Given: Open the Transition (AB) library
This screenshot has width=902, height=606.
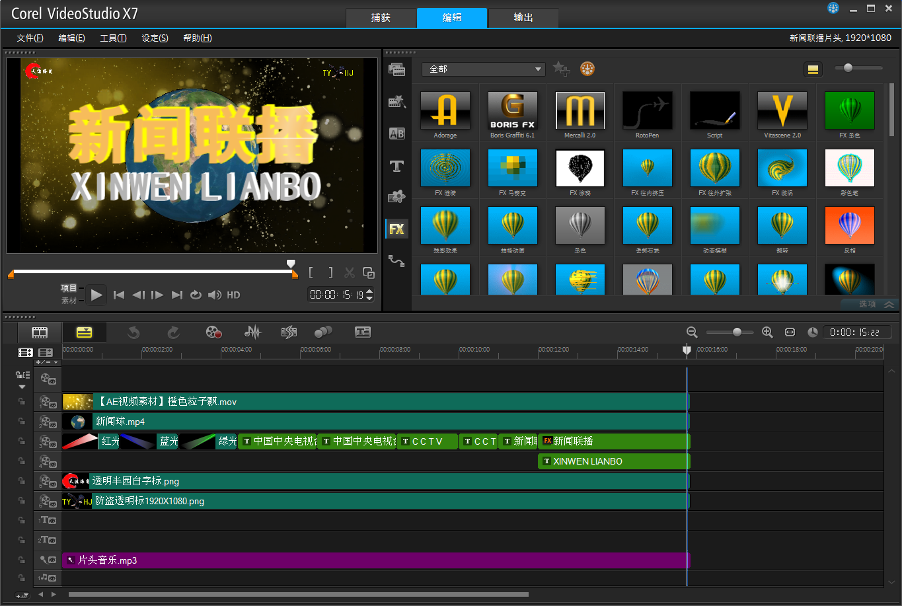Looking at the screenshot, I should [396, 133].
